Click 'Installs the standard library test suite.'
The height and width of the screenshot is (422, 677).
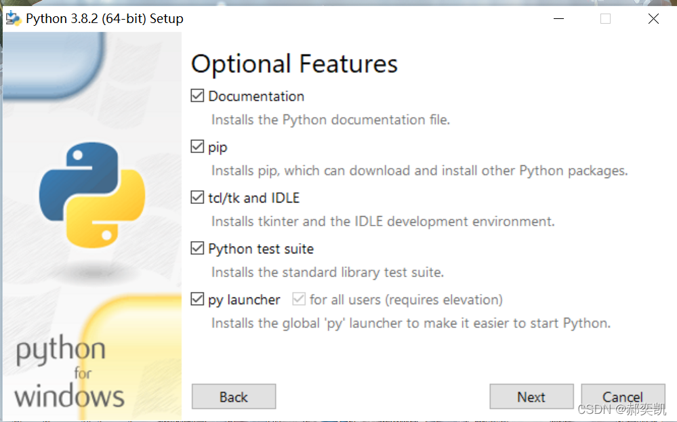328,272
